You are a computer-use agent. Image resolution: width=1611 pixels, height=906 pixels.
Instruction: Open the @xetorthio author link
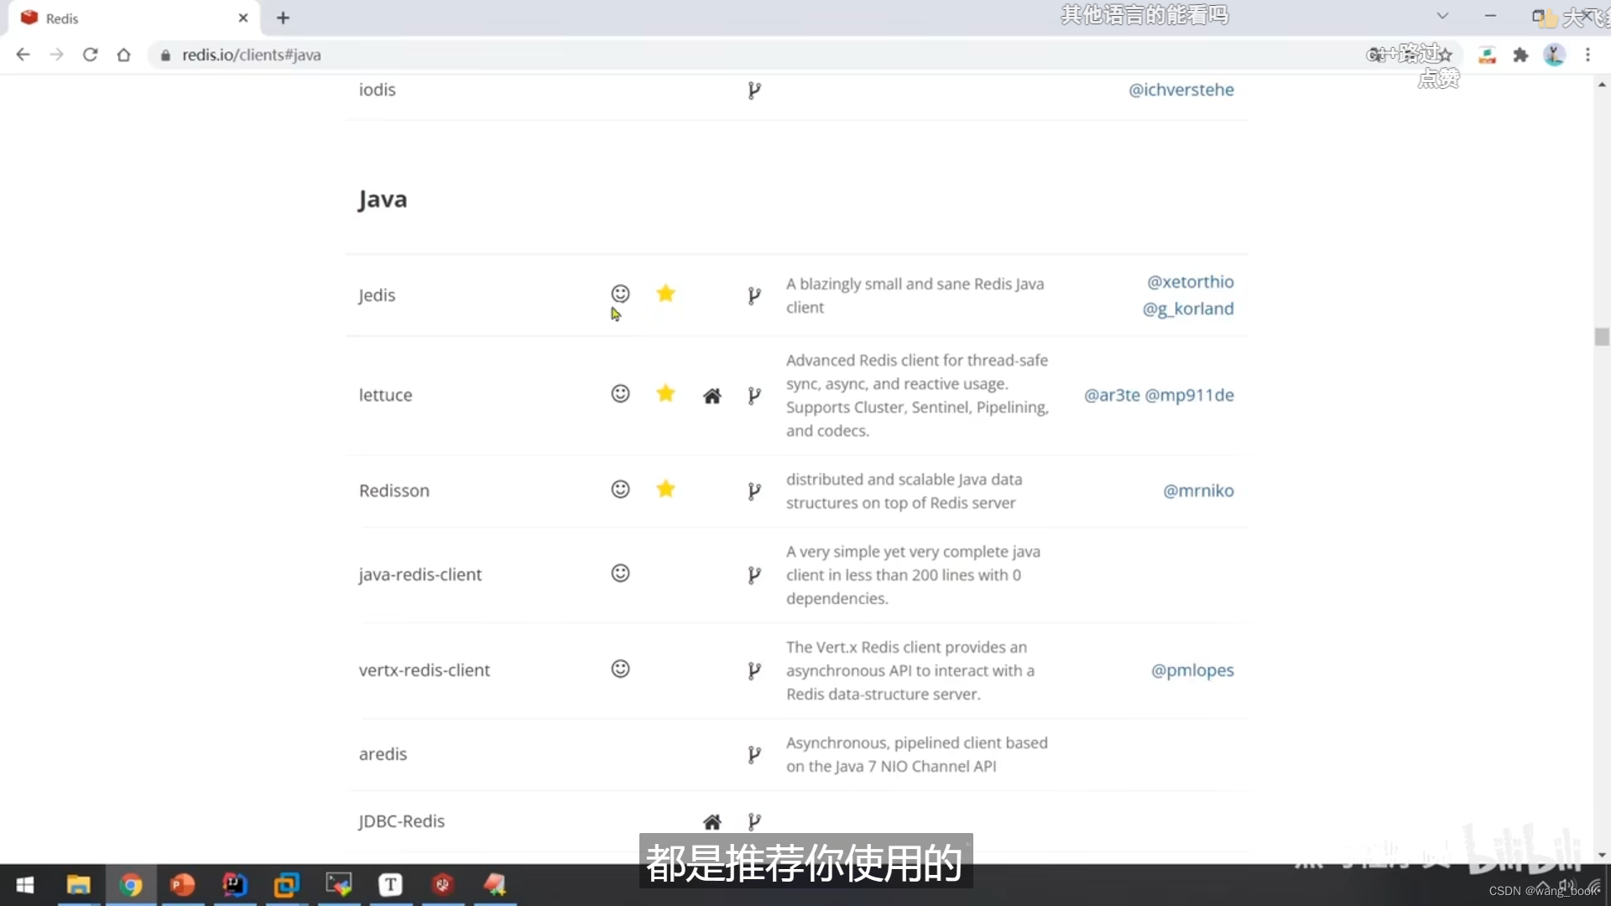(x=1190, y=282)
